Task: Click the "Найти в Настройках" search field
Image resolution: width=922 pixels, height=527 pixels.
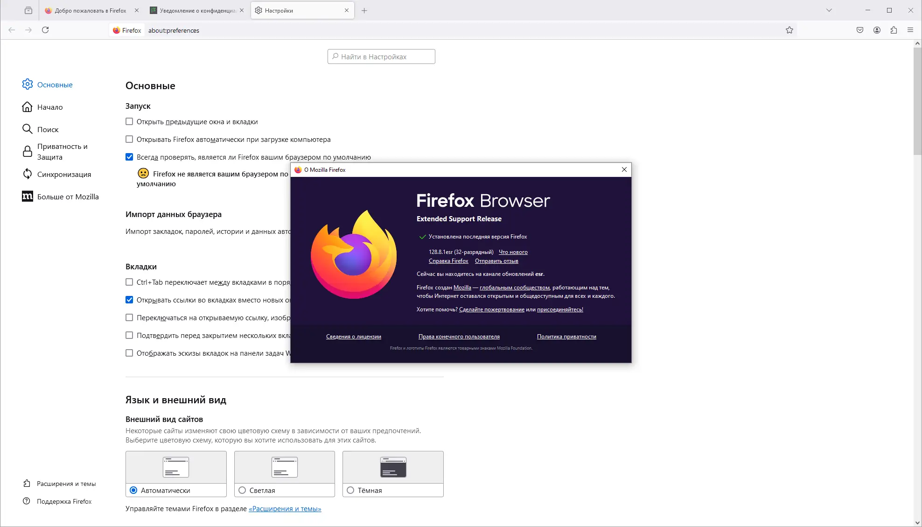Action: pos(381,56)
